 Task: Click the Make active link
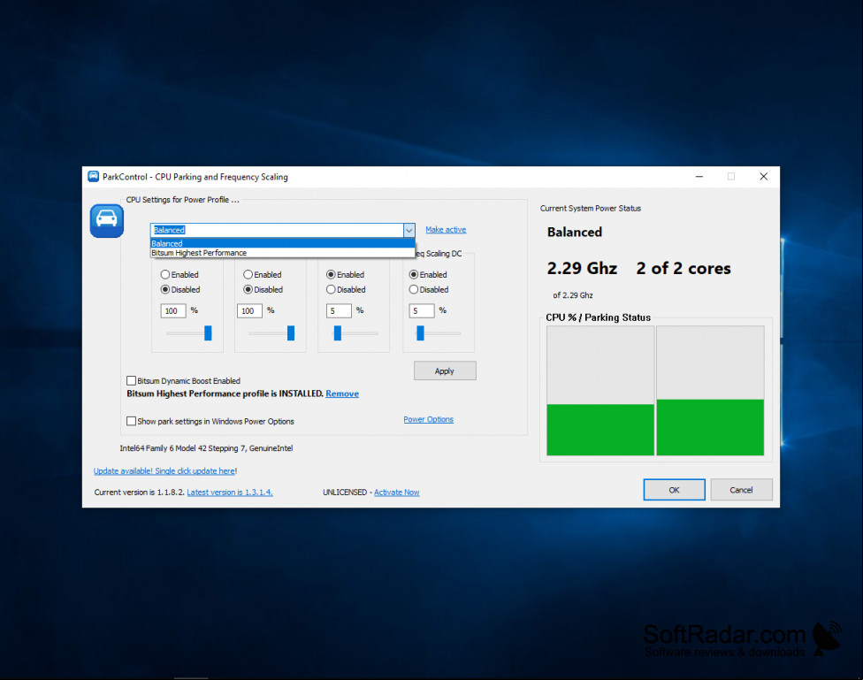pos(446,230)
